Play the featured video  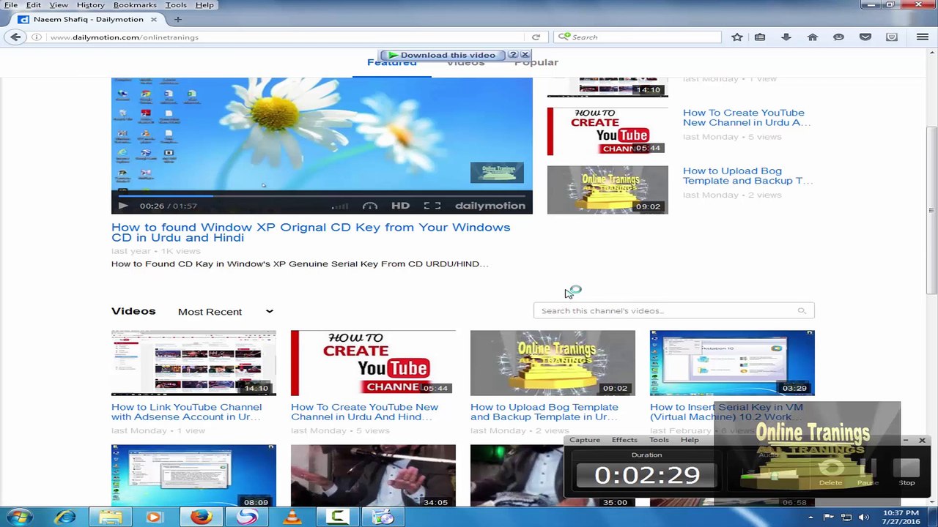pyautogui.click(x=123, y=206)
